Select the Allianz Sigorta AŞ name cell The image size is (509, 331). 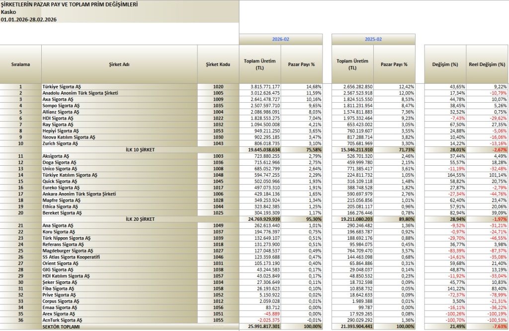[x=62, y=111]
